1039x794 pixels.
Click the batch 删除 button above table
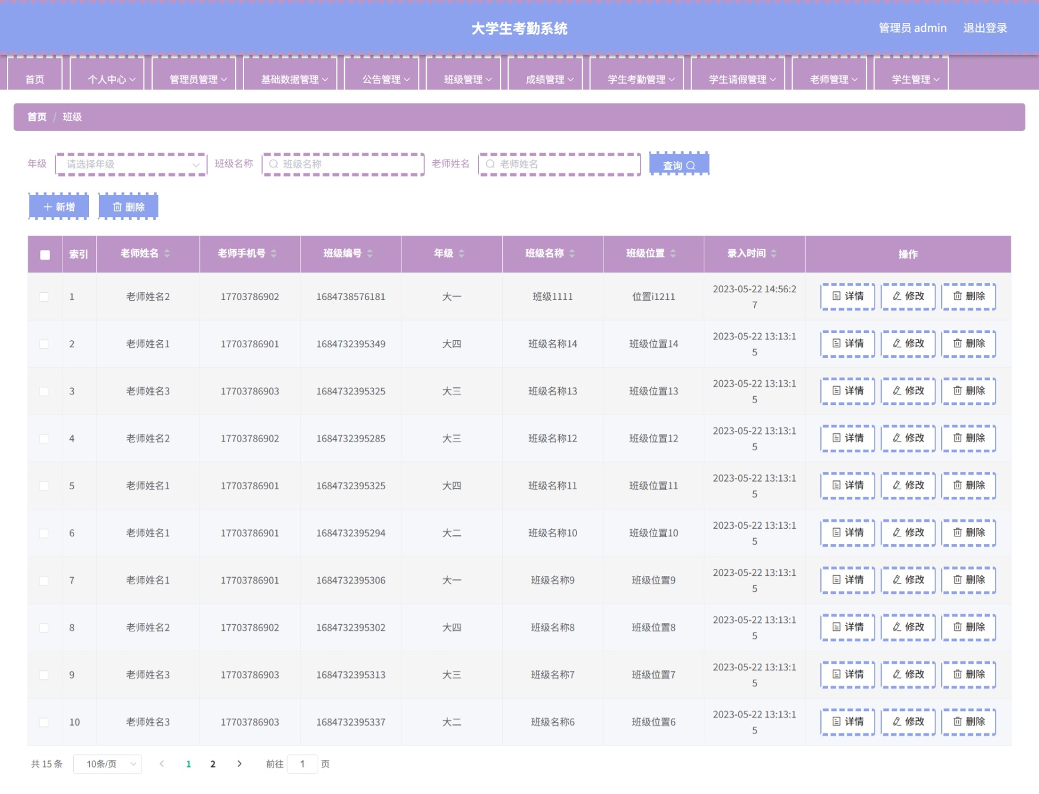128,206
